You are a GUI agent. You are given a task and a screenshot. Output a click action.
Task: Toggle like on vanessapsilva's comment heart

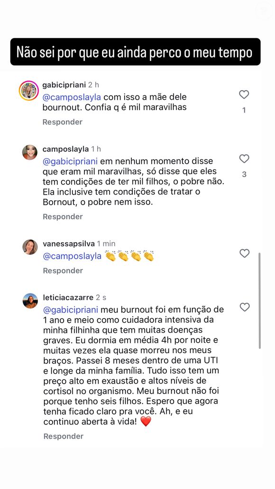(x=244, y=253)
